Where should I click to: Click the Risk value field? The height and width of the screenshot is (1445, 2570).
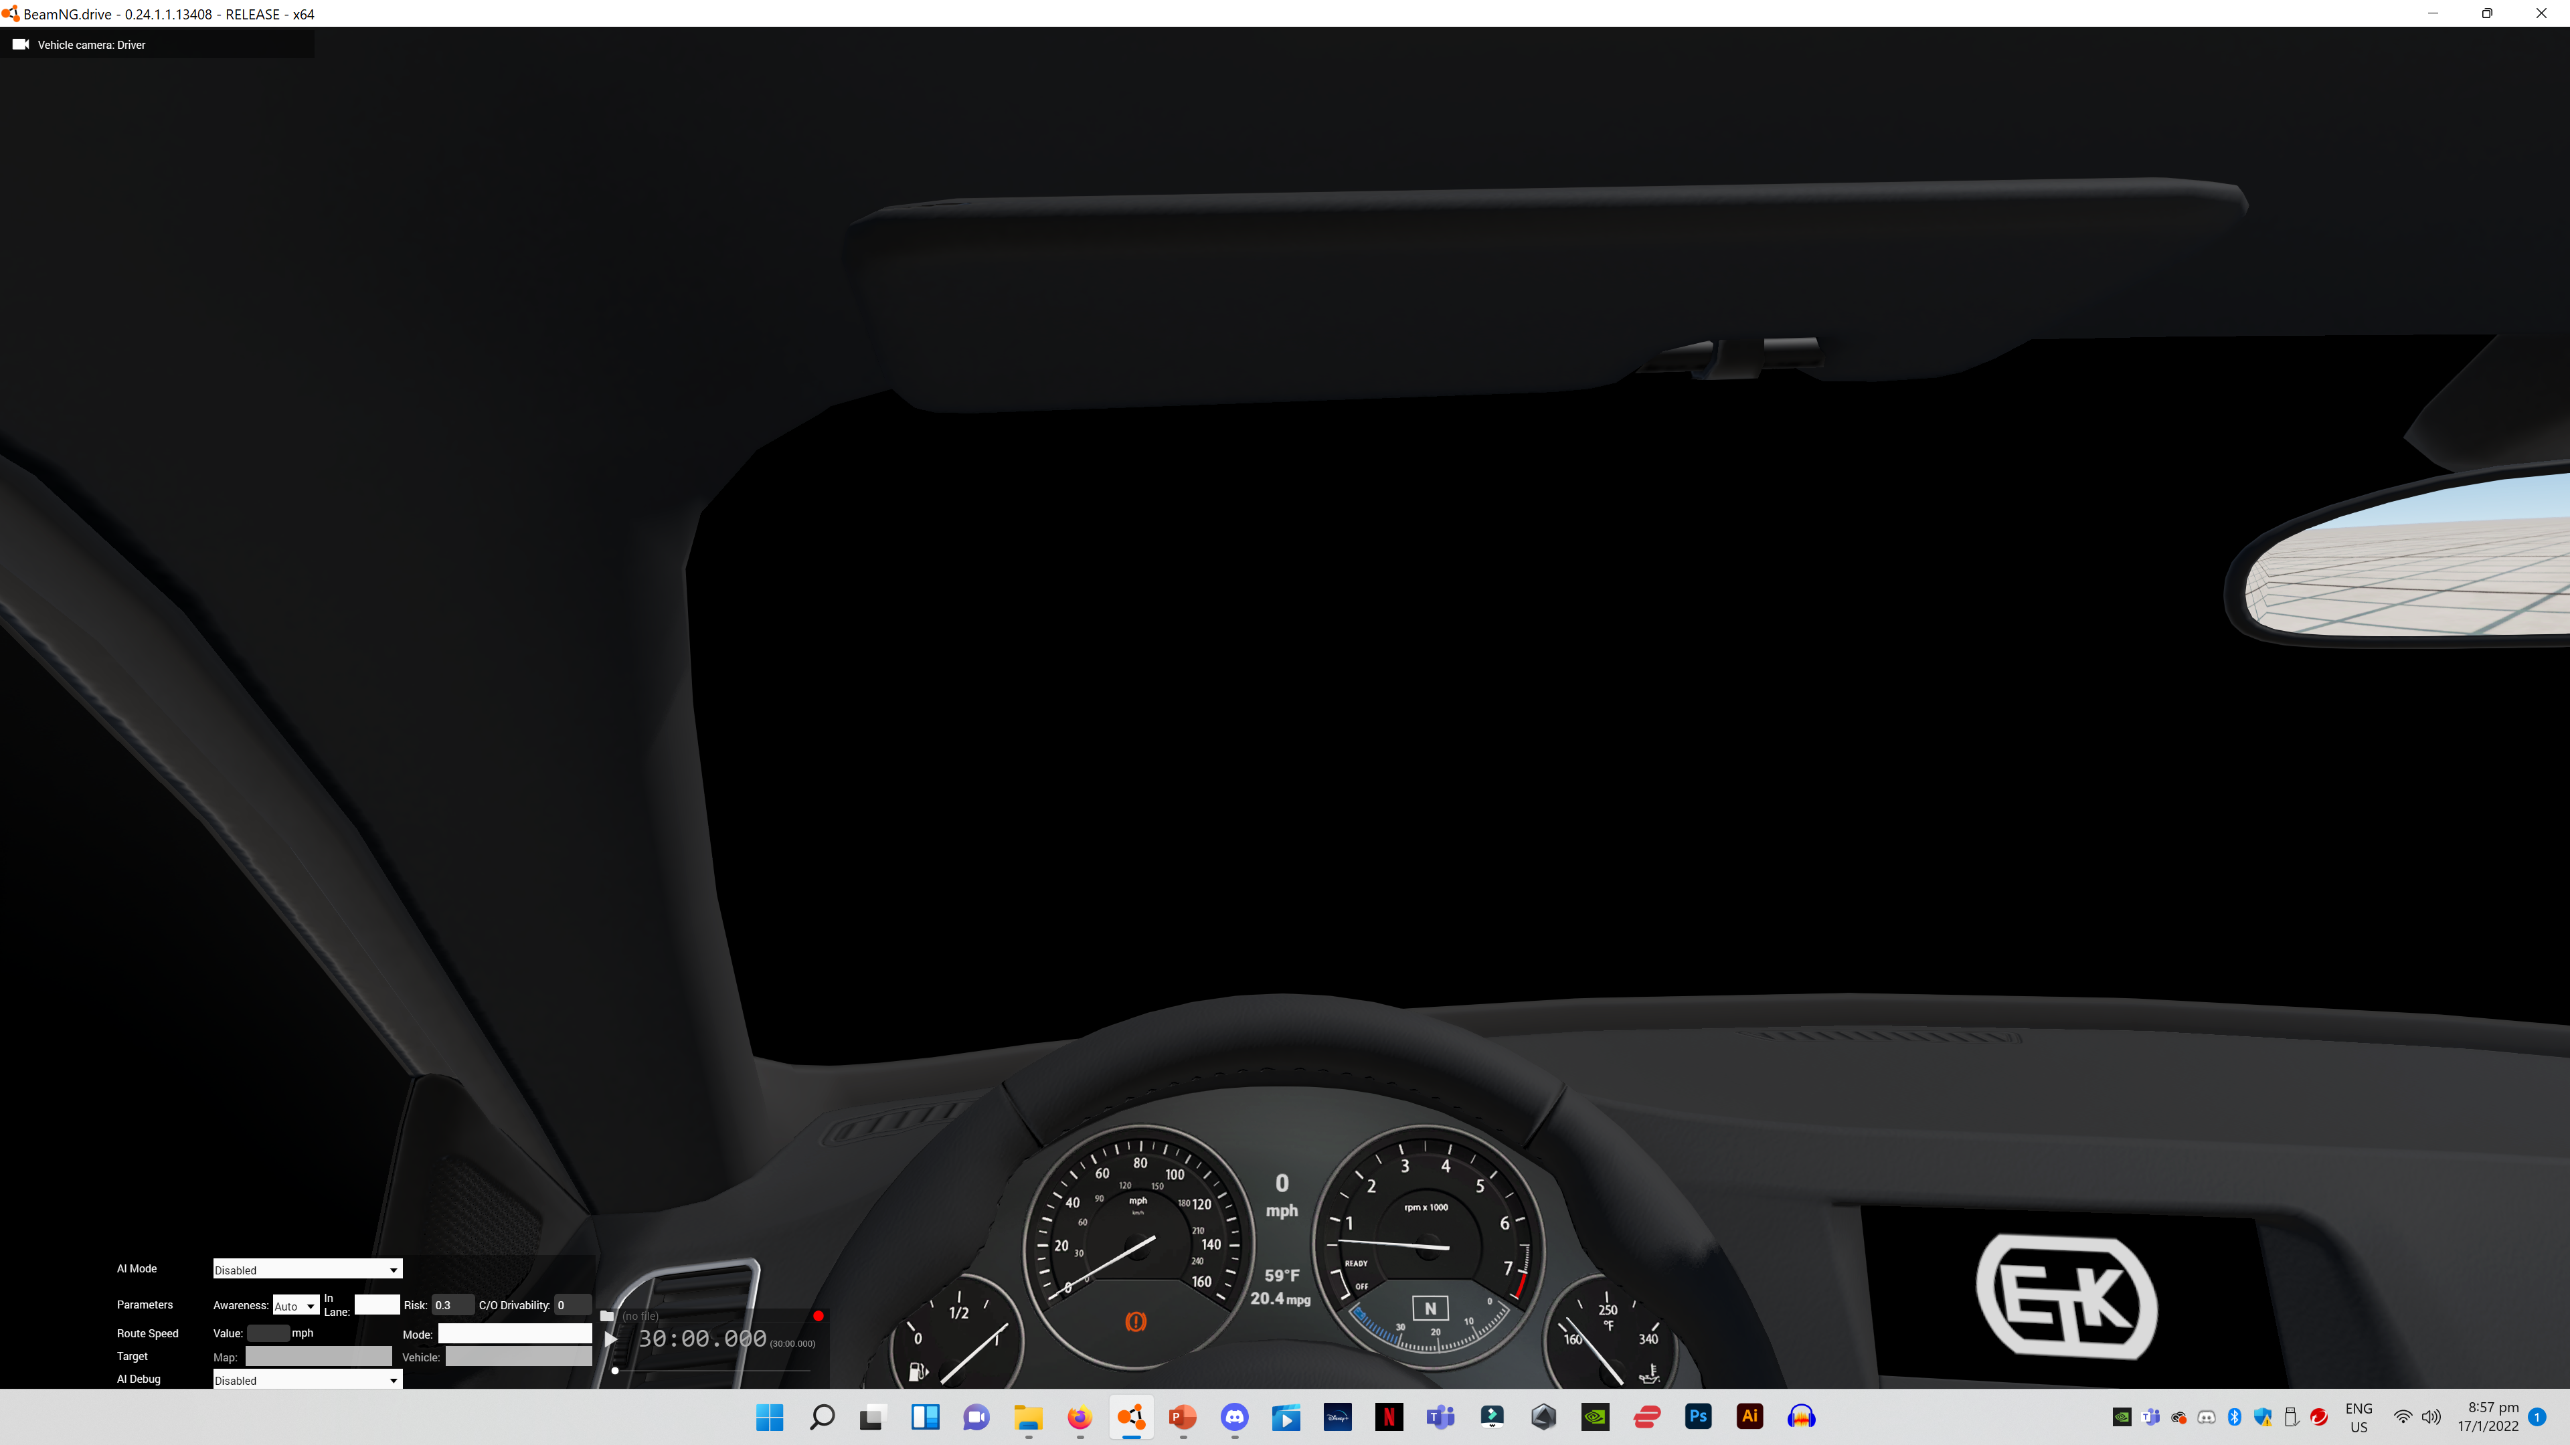click(x=452, y=1305)
